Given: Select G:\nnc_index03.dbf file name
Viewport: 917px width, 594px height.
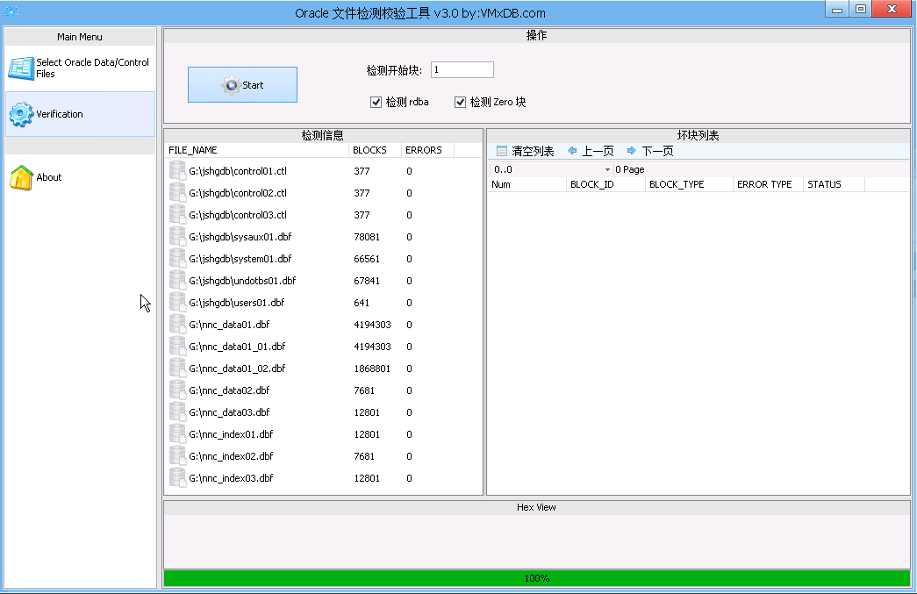Looking at the screenshot, I should (x=231, y=477).
